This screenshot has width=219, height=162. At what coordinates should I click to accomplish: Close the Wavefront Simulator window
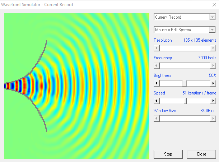coord(214,5)
